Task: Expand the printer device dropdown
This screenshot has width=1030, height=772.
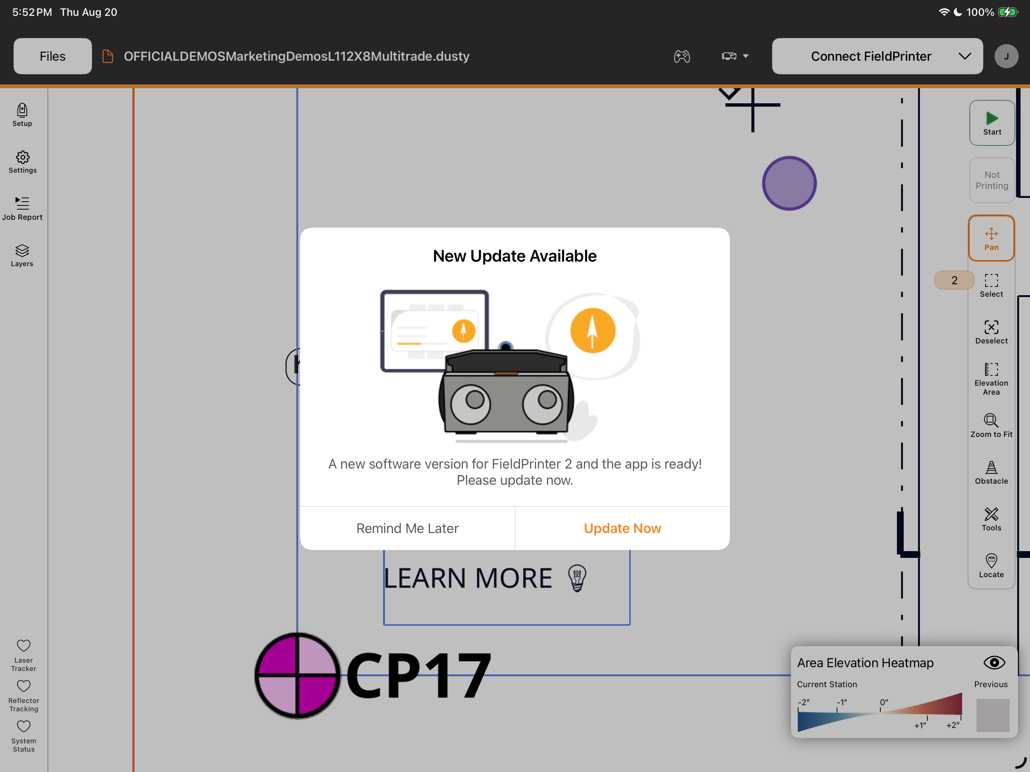Action: (x=735, y=56)
